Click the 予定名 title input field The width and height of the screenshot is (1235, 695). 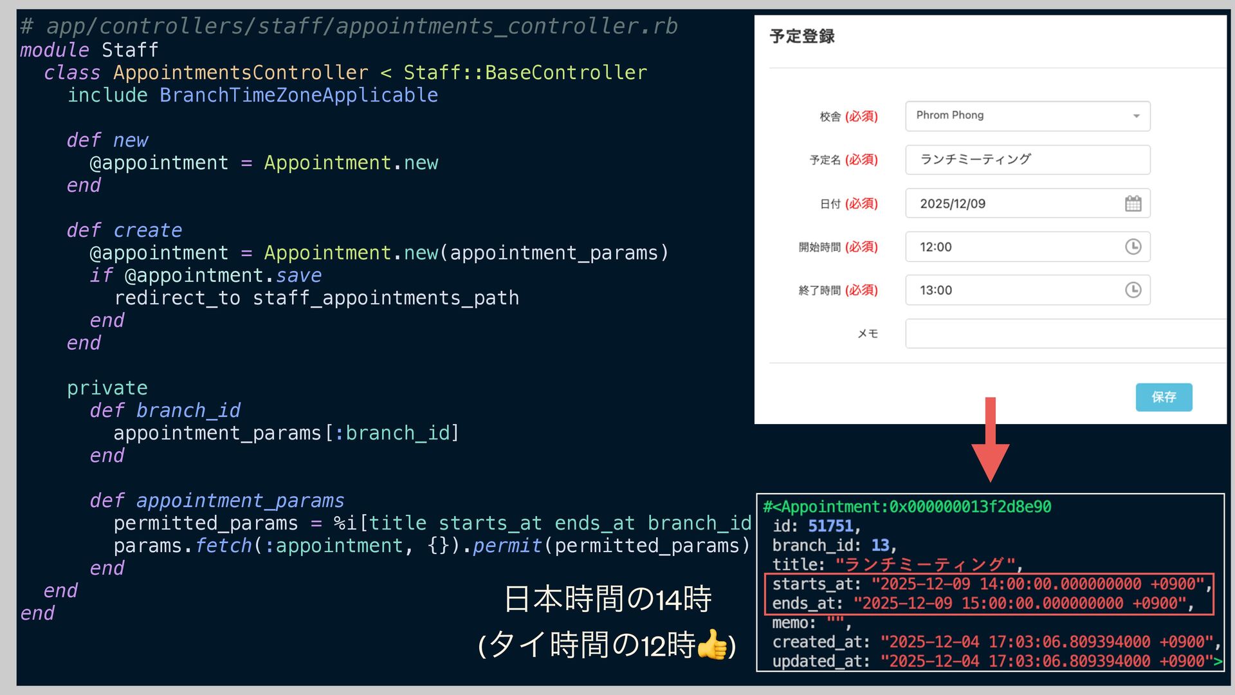(x=1027, y=160)
